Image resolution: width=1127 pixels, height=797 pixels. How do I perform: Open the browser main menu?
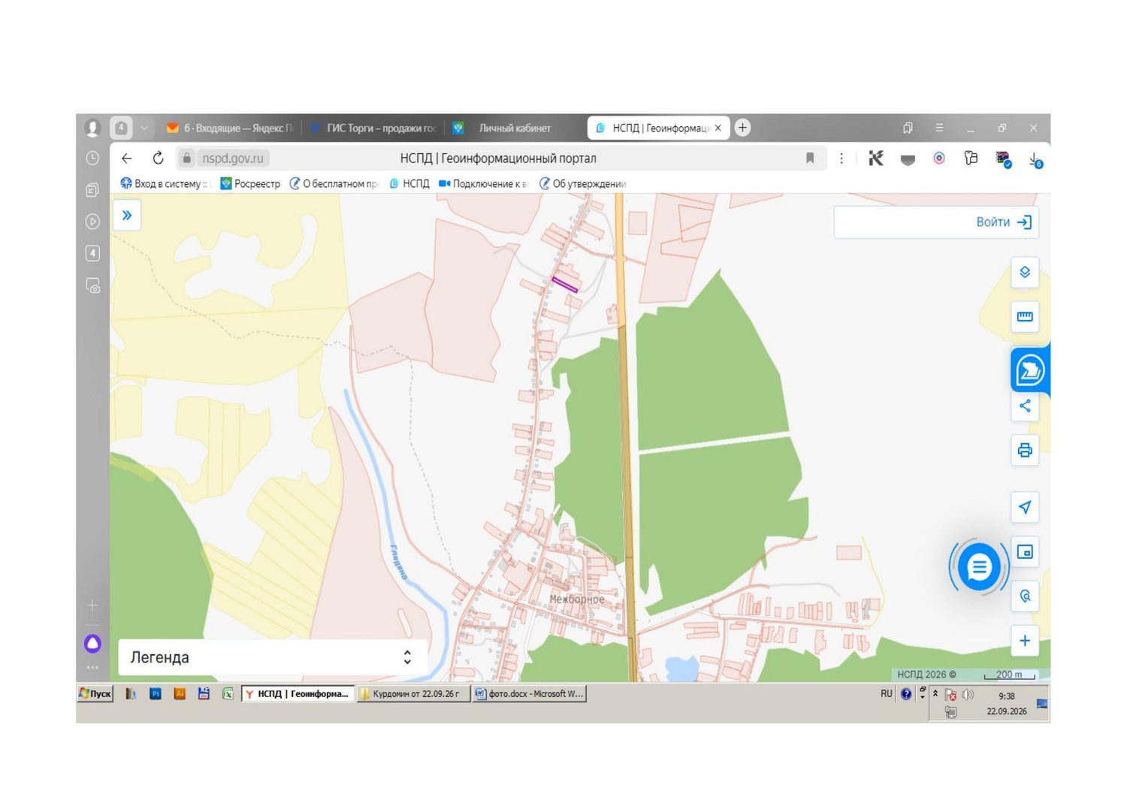[x=939, y=128]
